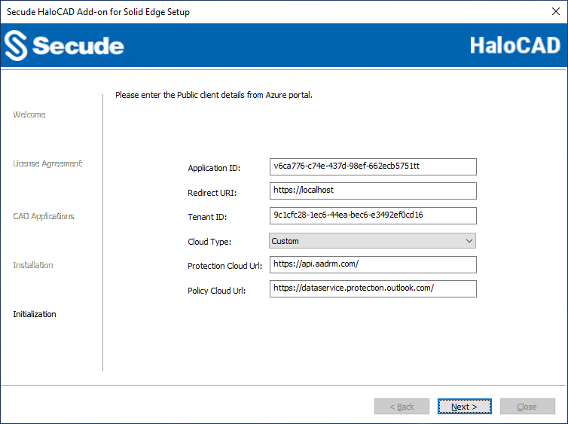Viewport: 568px width, 424px height.
Task: Go to the License Agreement step
Action: pyautogui.click(x=47, y=163)
